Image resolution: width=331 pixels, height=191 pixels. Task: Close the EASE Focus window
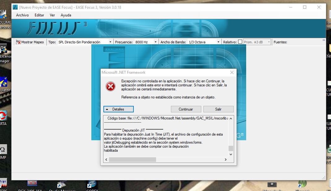click(319, 7)
